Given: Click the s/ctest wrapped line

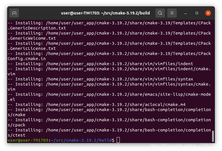Looking at the screenshot, I should 16,135.
